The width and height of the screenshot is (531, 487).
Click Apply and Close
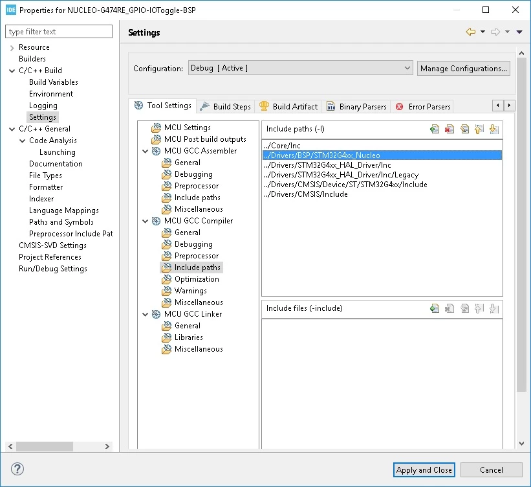click(424, 470)
